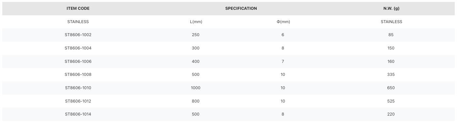Click the 220 net weight value

pyautogui.click(x=391, y=114)
